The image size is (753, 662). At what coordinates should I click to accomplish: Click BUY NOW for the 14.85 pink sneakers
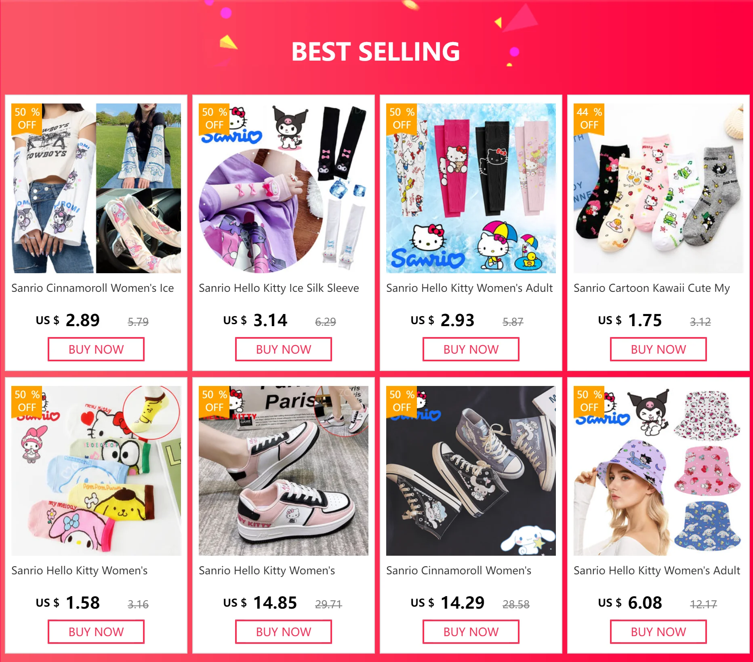coord(284,632)
